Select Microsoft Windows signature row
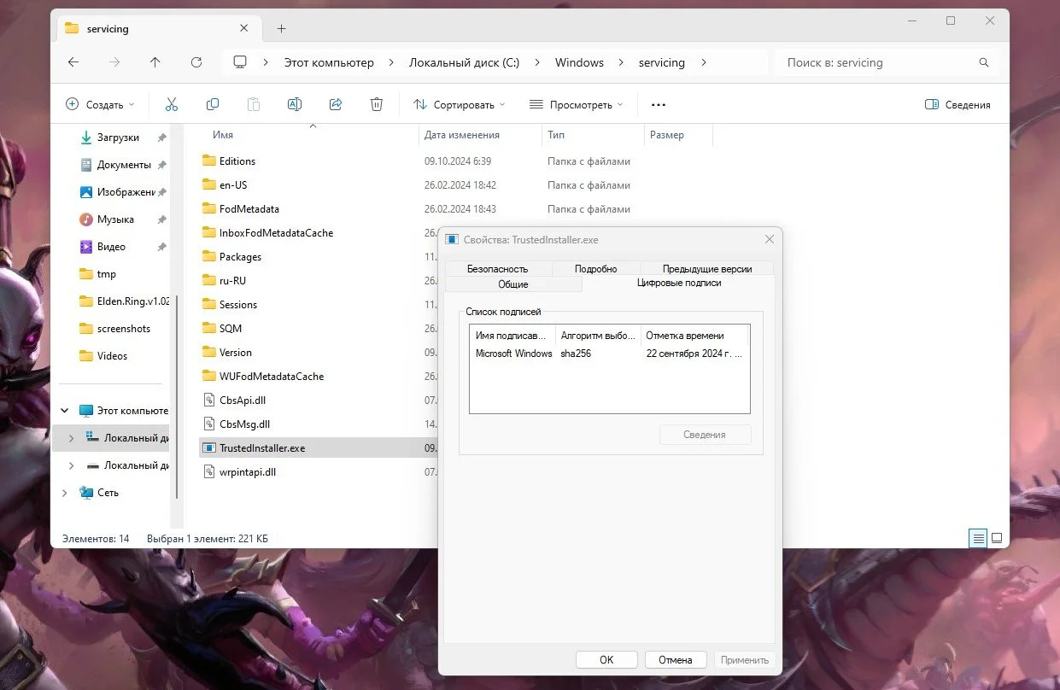The image size is (1060, 690). [x=609, y=354]
